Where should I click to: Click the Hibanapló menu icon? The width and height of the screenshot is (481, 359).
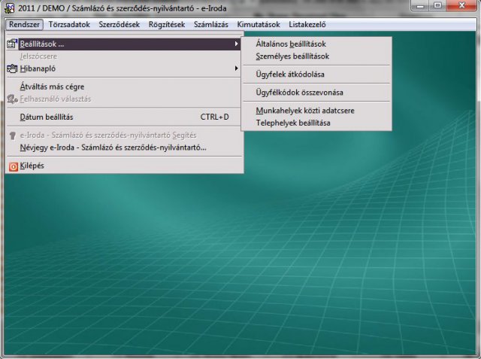(11, 68)
